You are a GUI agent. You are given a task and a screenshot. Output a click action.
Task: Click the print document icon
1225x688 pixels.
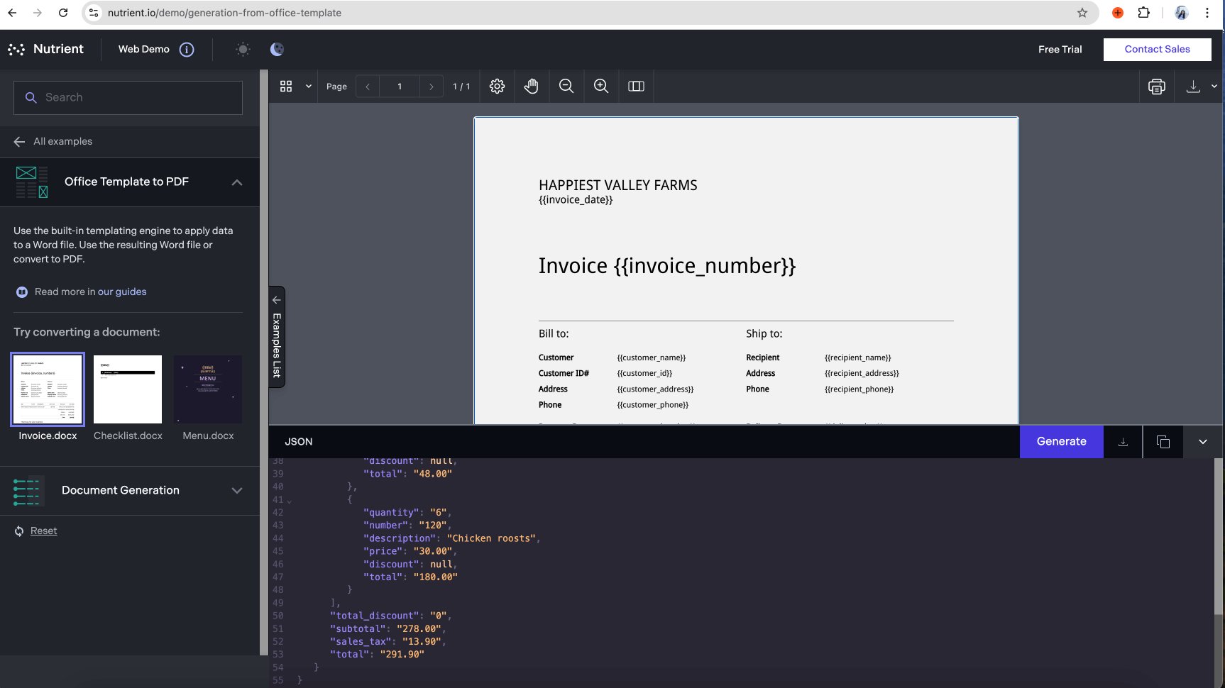[1156, 87]
